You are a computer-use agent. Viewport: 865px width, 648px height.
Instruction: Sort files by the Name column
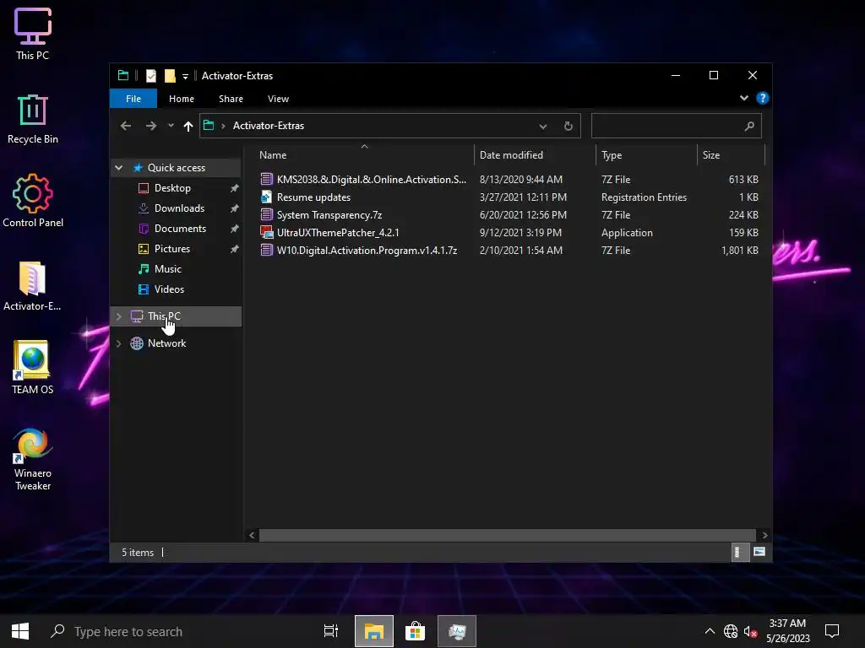(364, 155)
